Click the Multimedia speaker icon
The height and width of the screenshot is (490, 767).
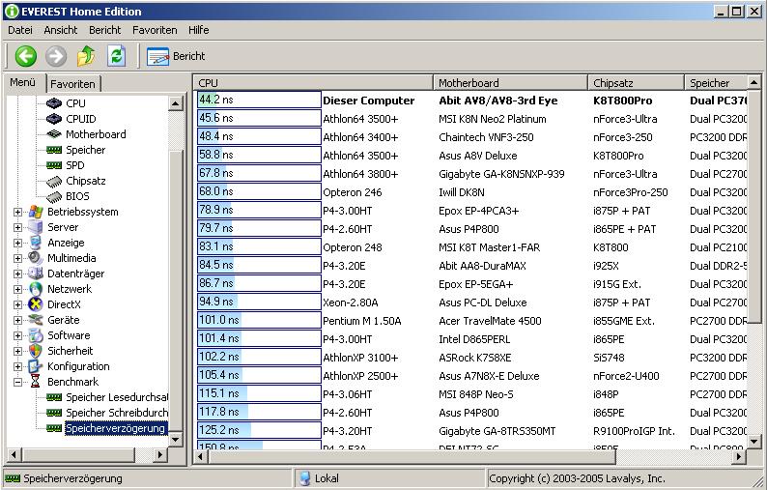[x=35, y=258]
